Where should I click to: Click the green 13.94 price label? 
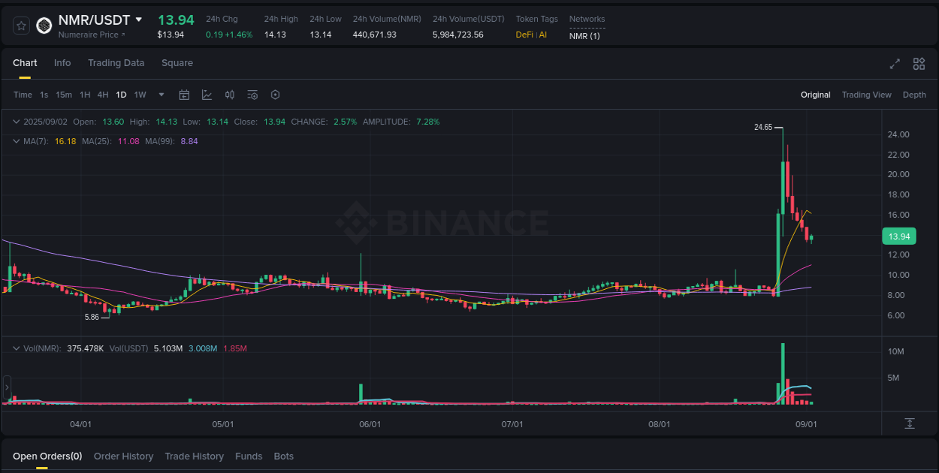pyautogui.click(x=898, y=236)
